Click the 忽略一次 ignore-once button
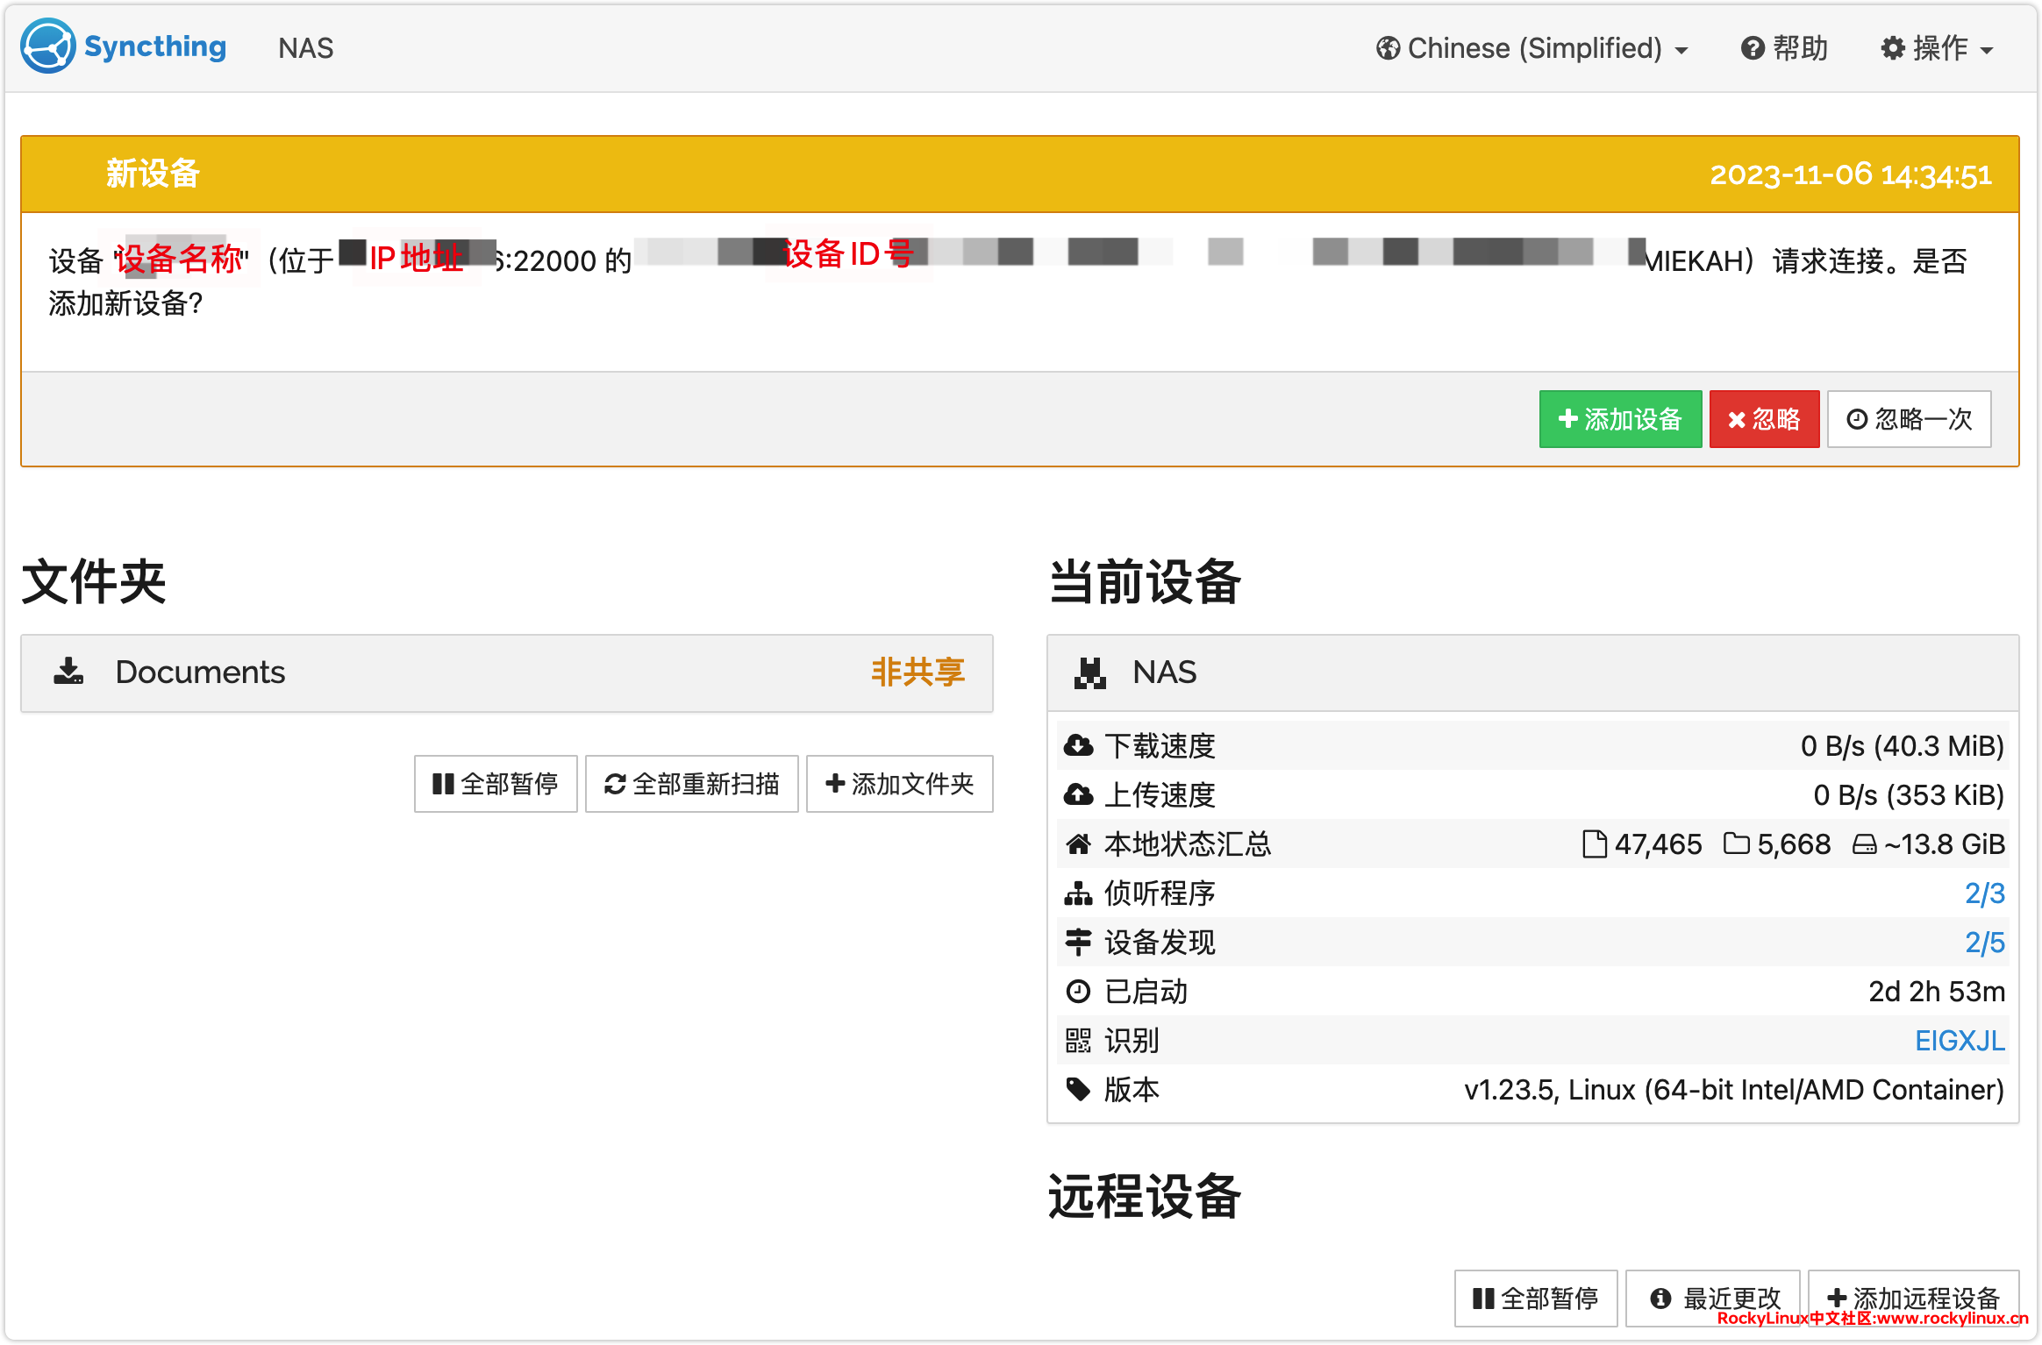The height and width of the screenshot is (1345, 2042). click(x=1909, y=419)
